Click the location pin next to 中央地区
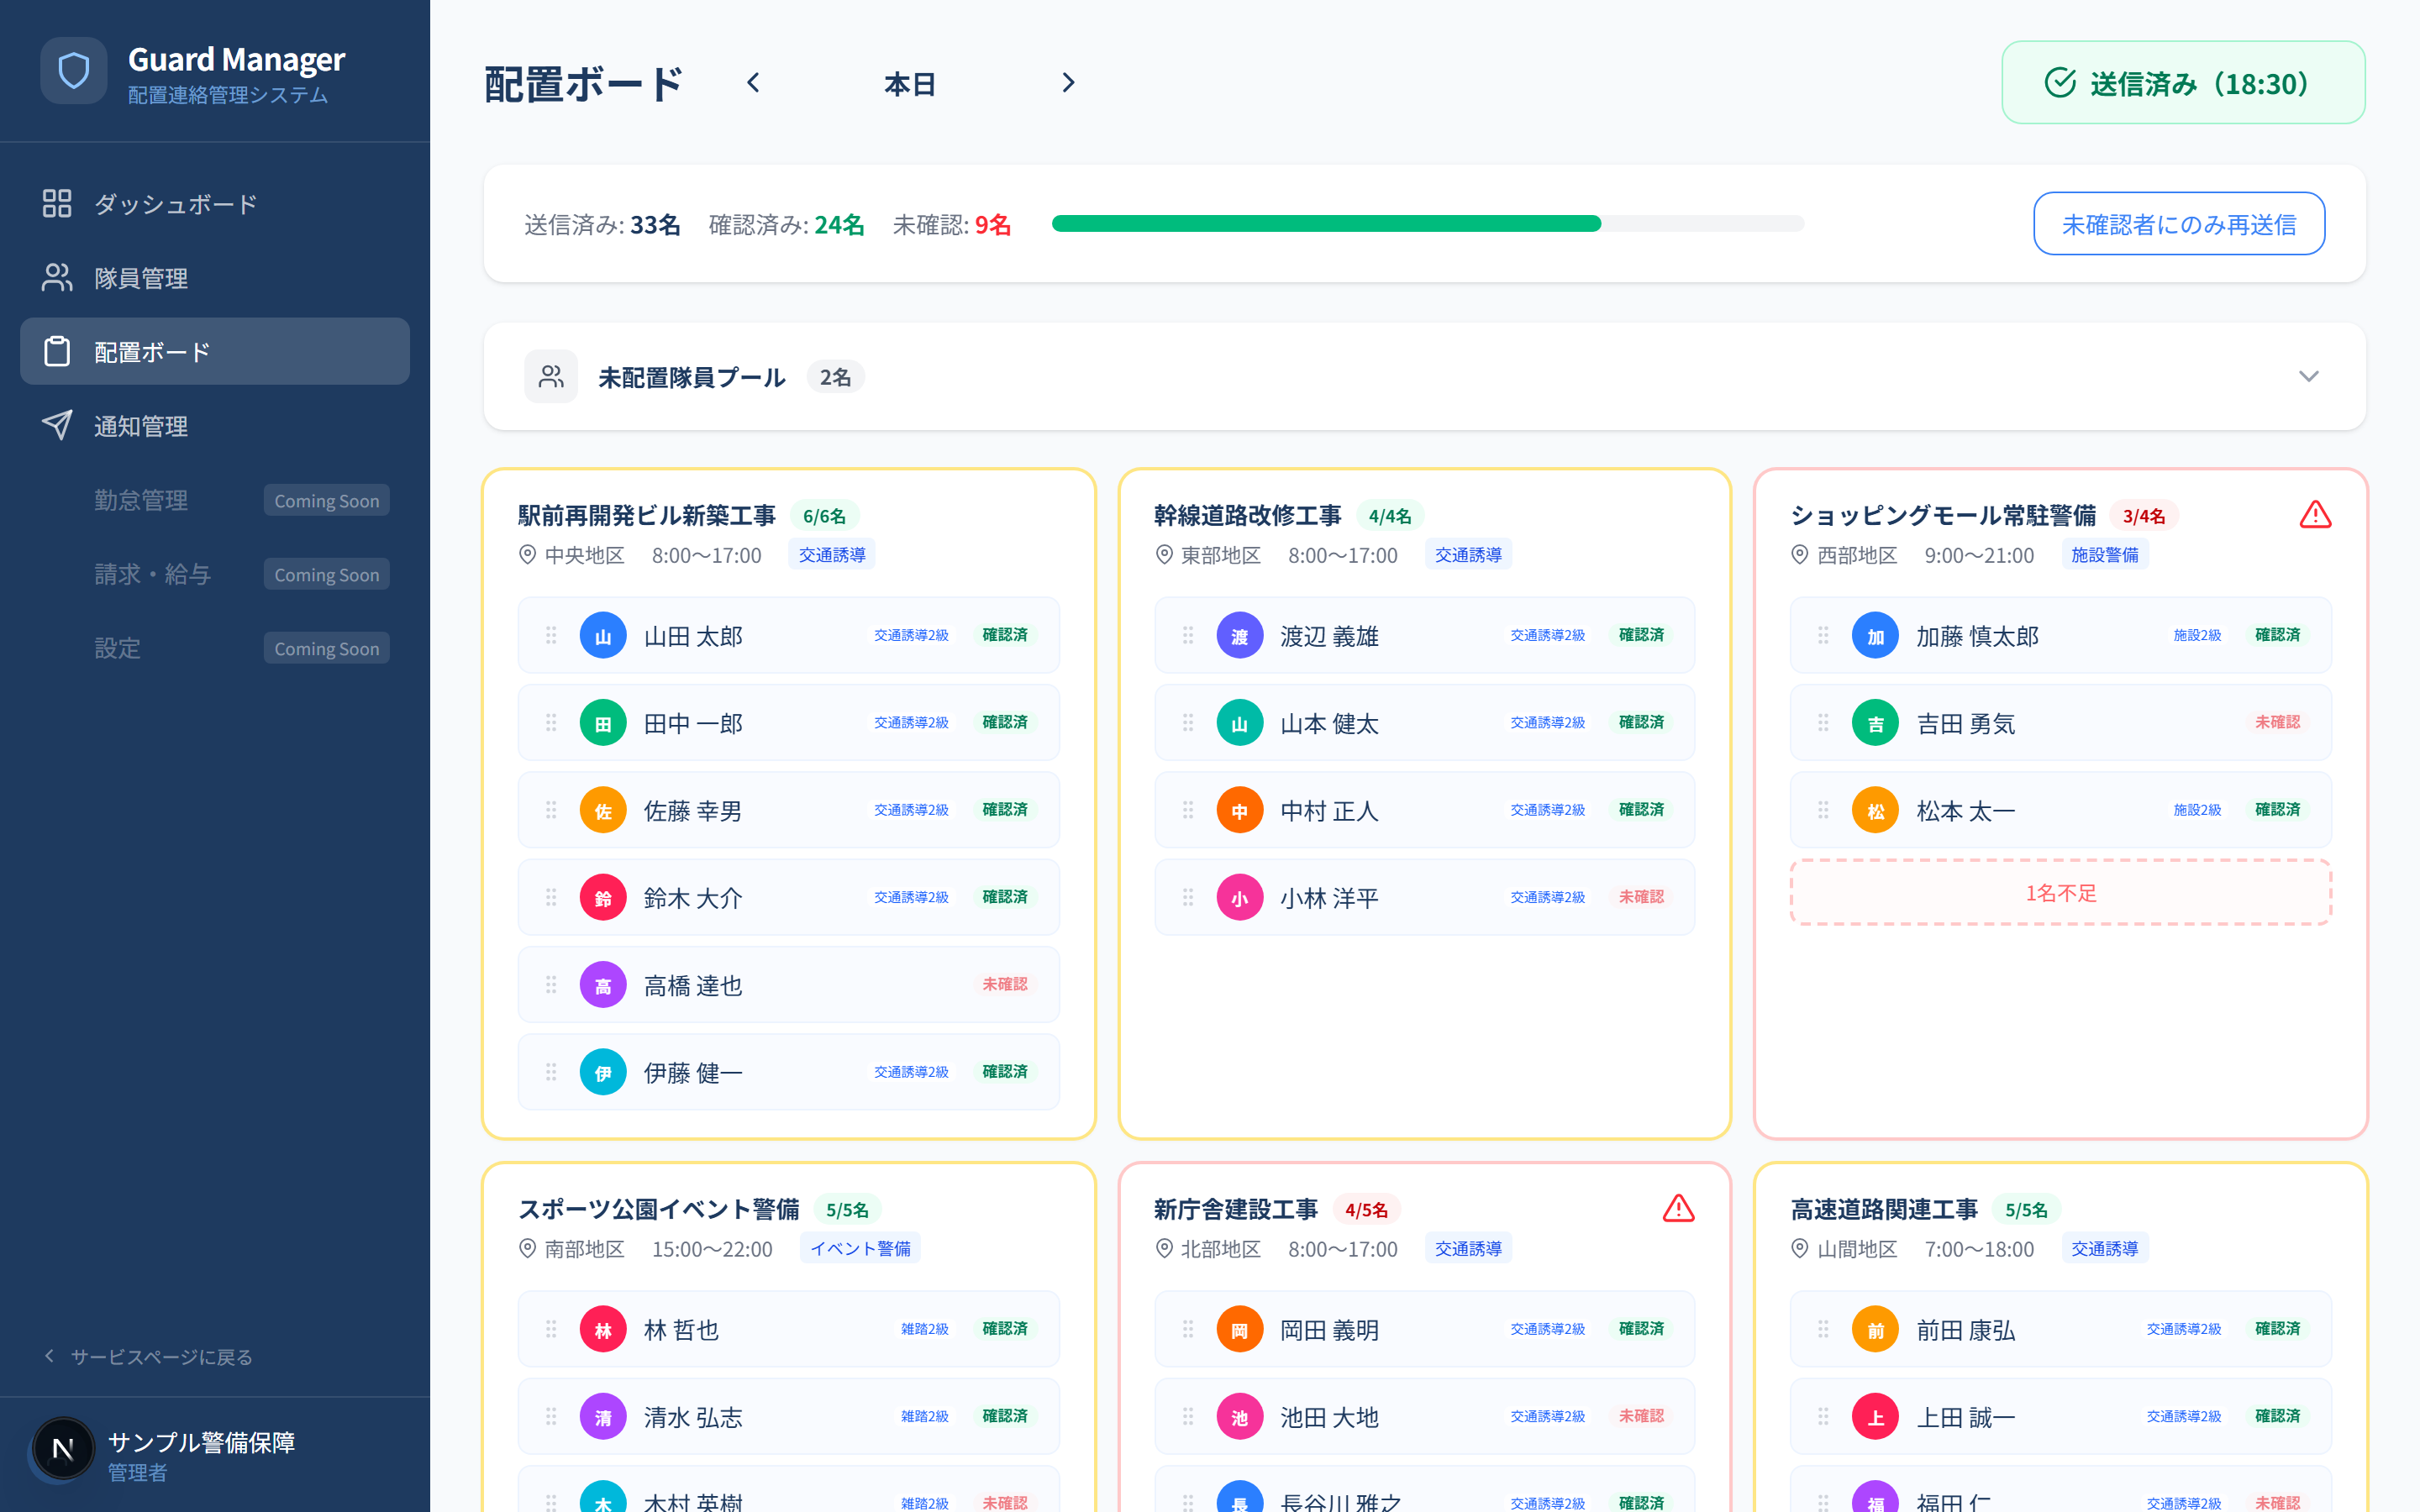Viewport: 2420px width, 1512px height. coord(528,555)
